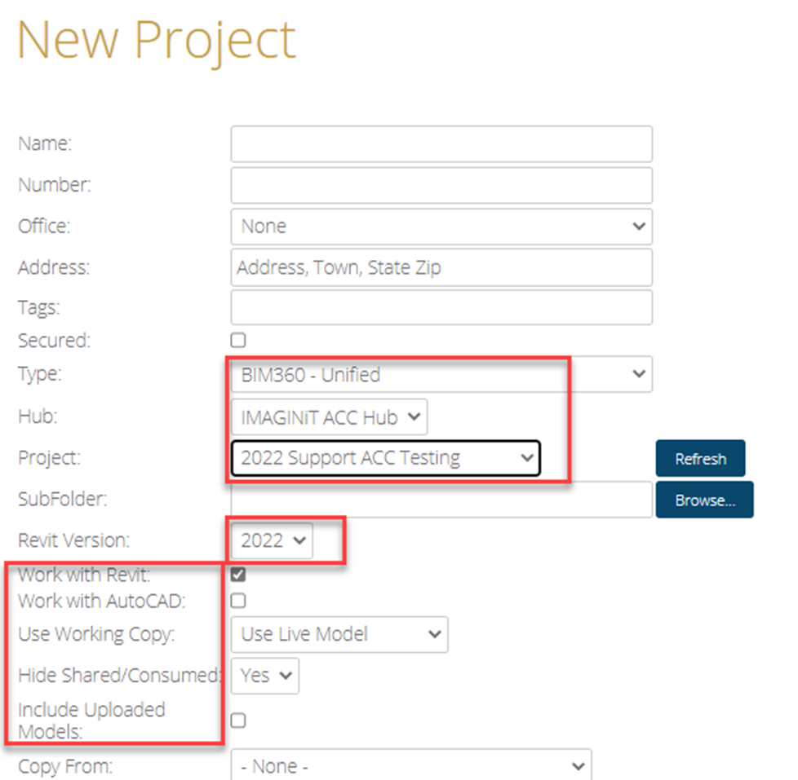Click the SubFolder input field
This screenshot has width=798, height=780.
[x=441, y=500]
